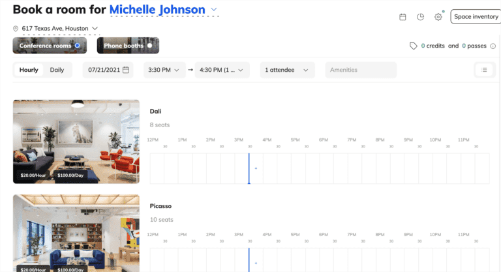Click the plus marker in Dali timeline

256,168
